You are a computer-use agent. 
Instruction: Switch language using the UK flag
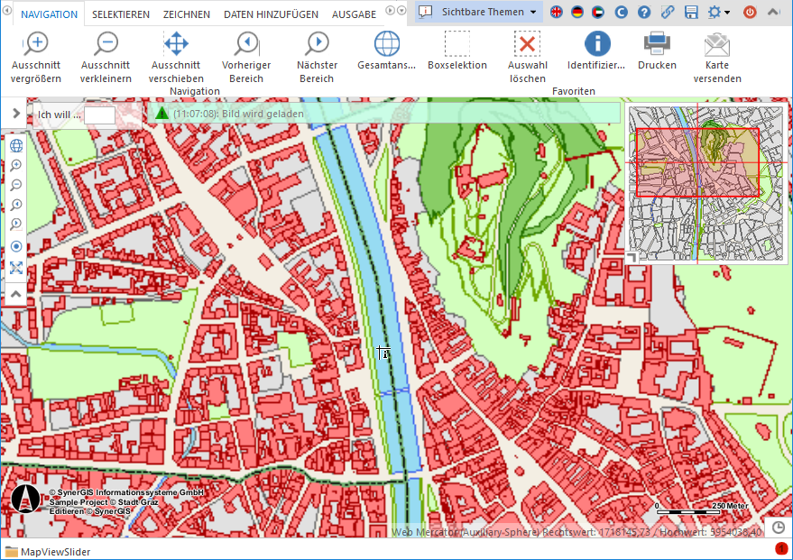tap(557, 13)
